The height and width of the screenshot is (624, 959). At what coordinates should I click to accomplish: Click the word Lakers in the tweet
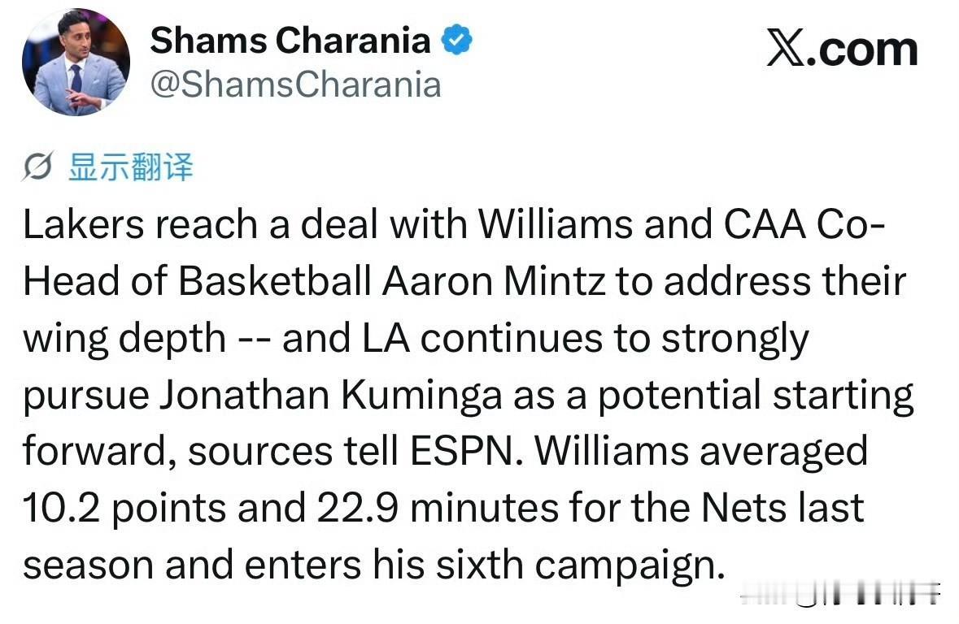pos(83,224)
